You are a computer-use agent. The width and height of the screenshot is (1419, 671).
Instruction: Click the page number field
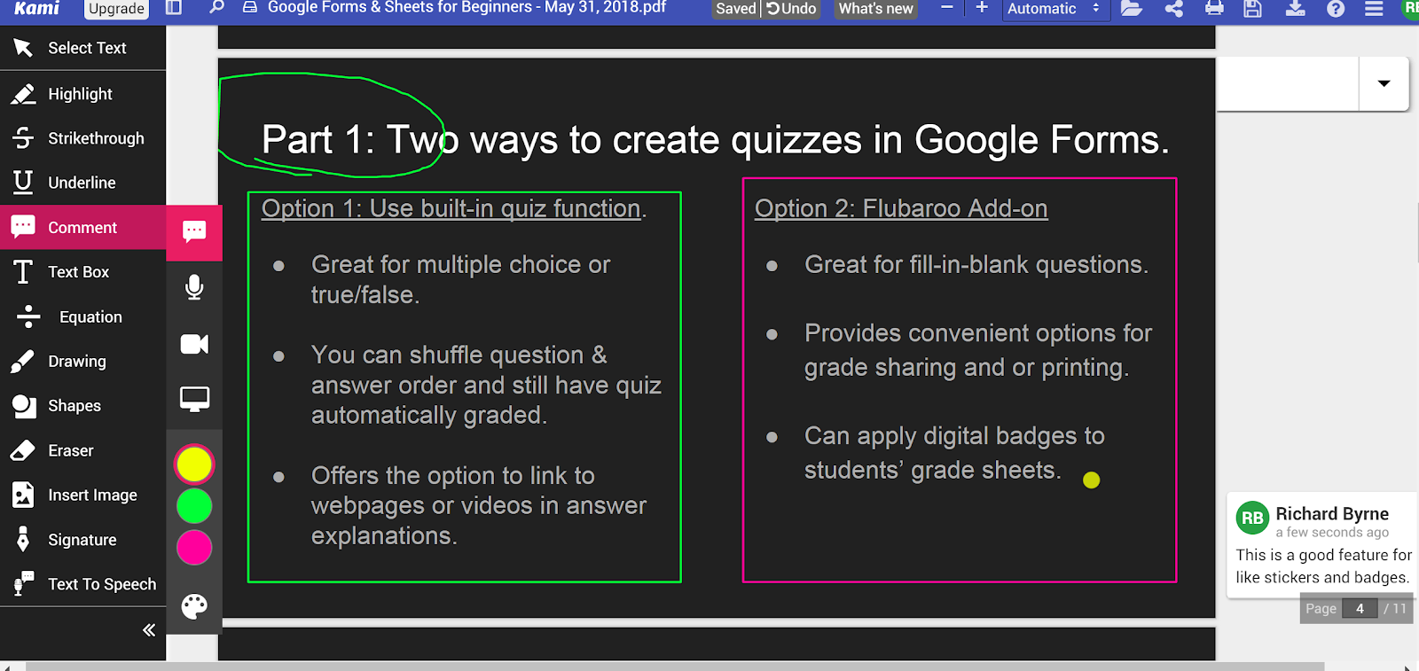[x=1360, y=608]
